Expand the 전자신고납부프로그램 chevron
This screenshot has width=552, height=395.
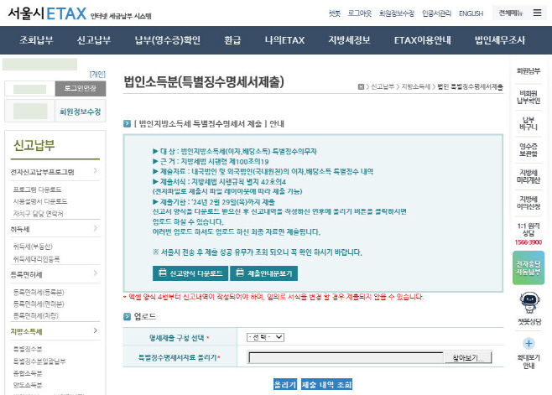tap(96, 171)
